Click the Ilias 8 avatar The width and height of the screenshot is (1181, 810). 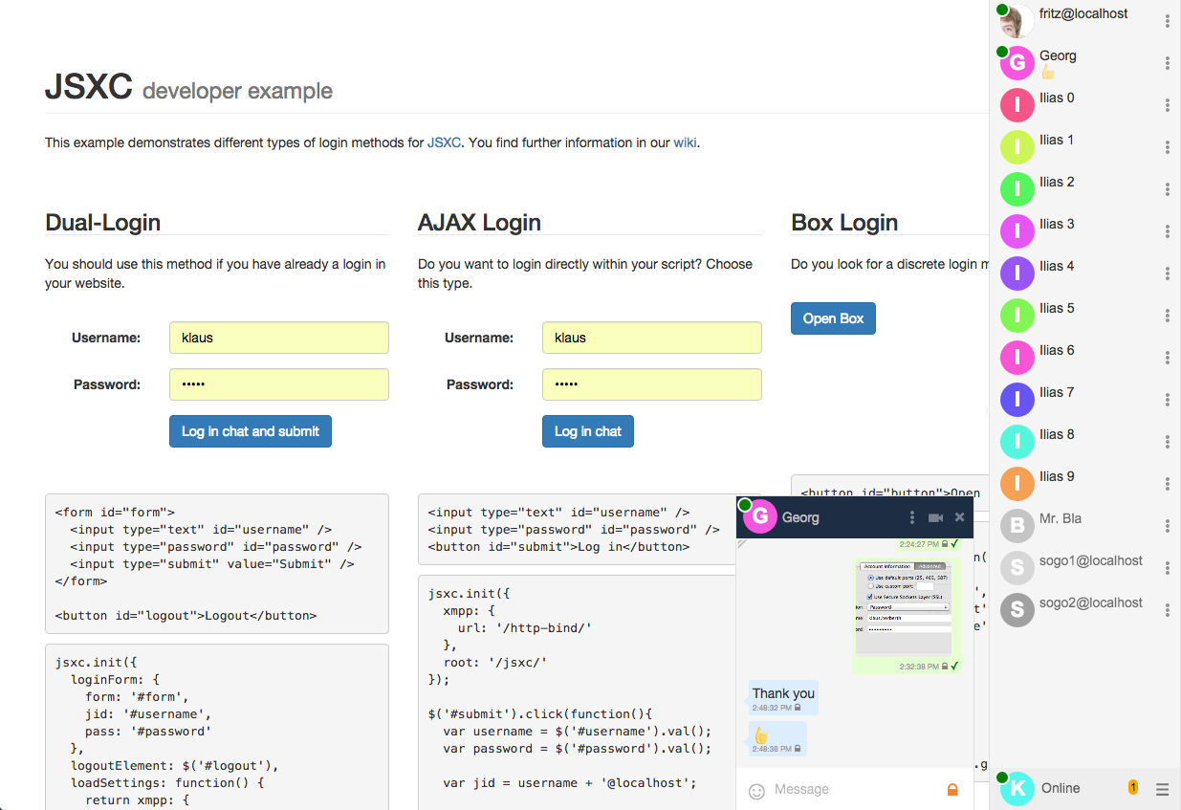(1017, 442)
